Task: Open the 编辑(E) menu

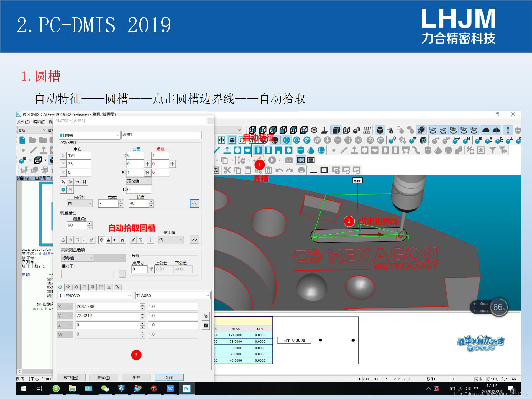Action: [39, 122]
